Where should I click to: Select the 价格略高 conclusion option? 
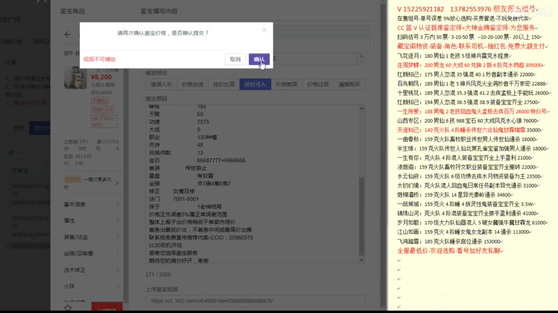tap(286, 84)
